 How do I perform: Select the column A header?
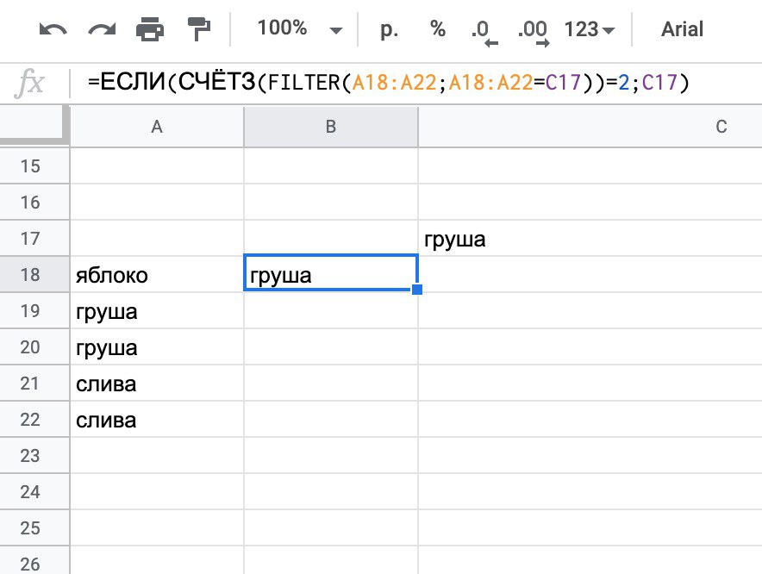(x=157, y=127)
